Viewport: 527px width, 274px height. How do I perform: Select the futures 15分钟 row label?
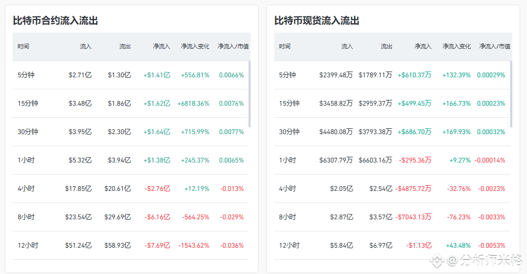28,103
